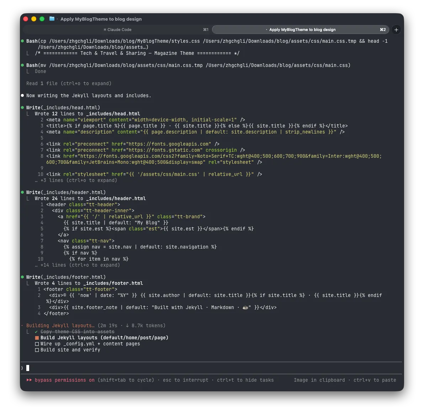
Task: Toggle the Build Jekyll layouts task box
Action: pos(37,338)
